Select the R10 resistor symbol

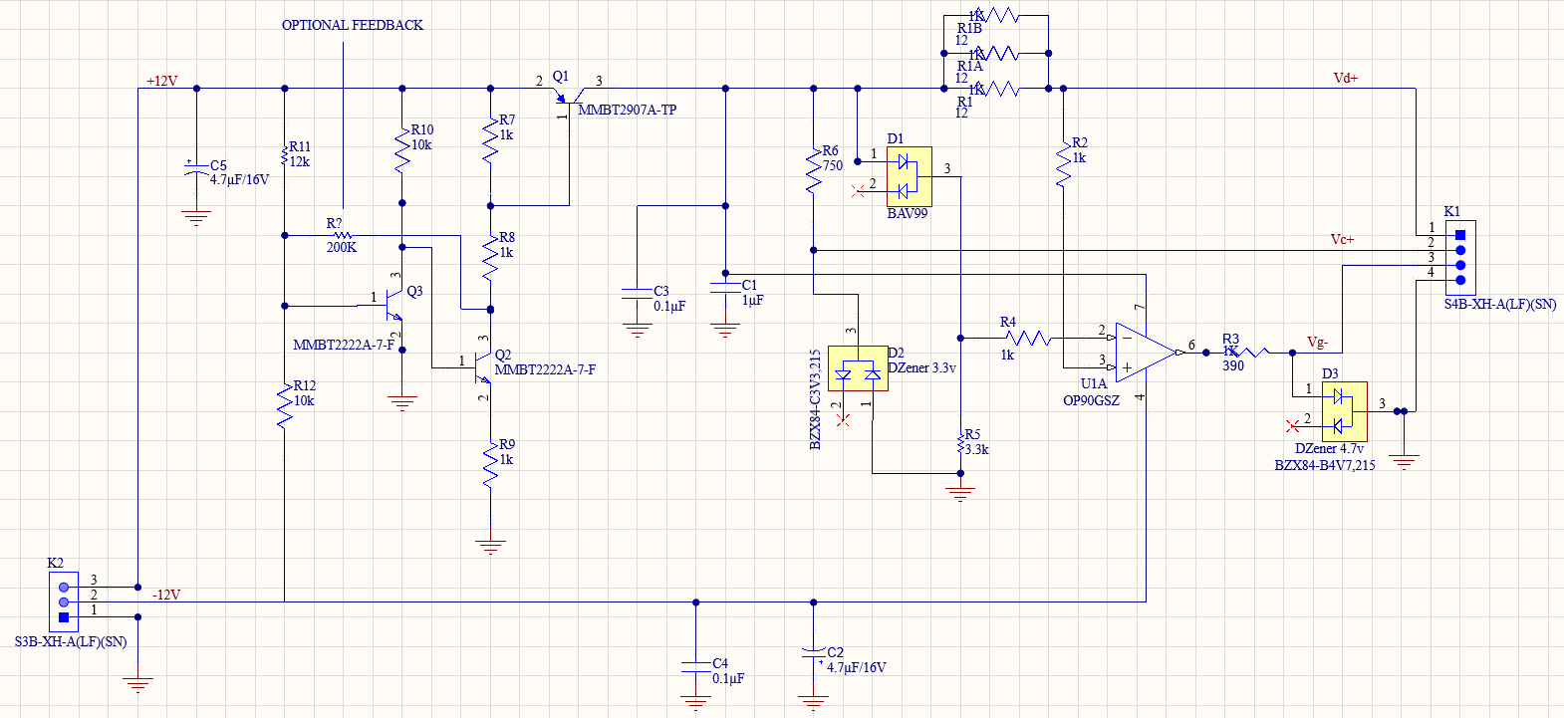(402, 152)
